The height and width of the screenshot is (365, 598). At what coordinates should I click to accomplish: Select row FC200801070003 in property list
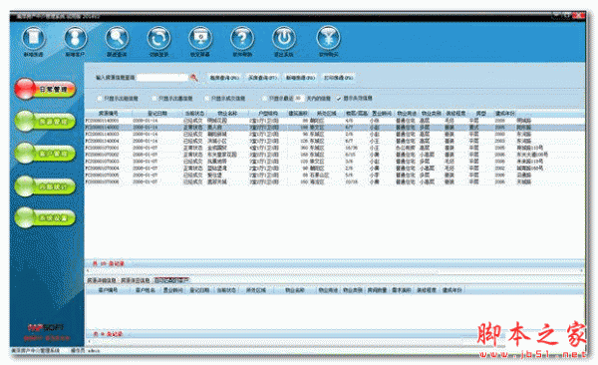pos(335,162)
